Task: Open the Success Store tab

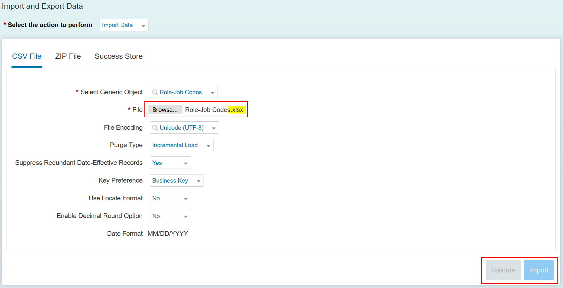Action: [119, 56]
